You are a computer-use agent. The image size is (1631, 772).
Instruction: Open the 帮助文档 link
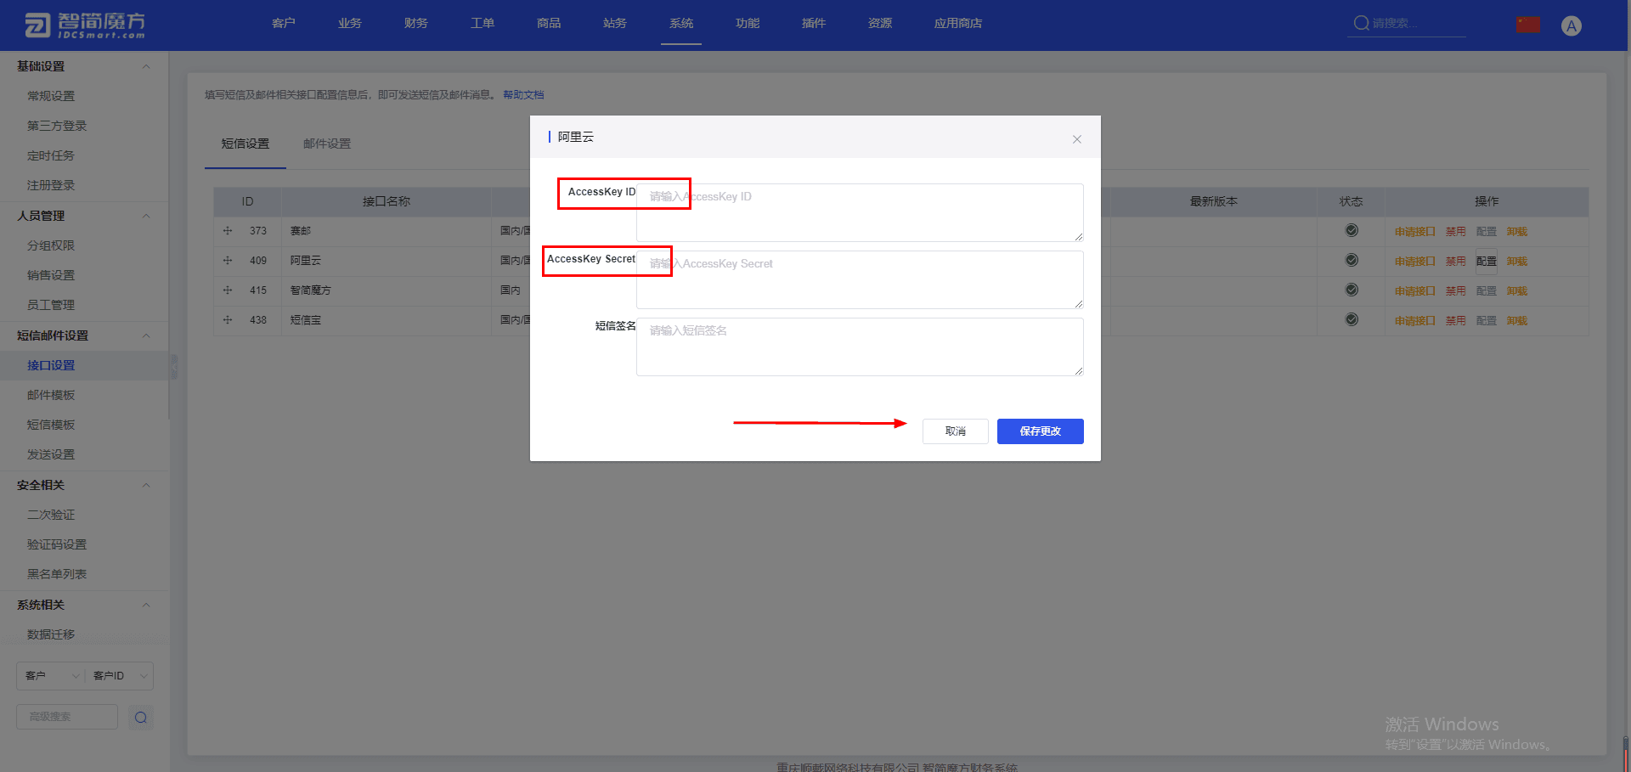(523, 95)
